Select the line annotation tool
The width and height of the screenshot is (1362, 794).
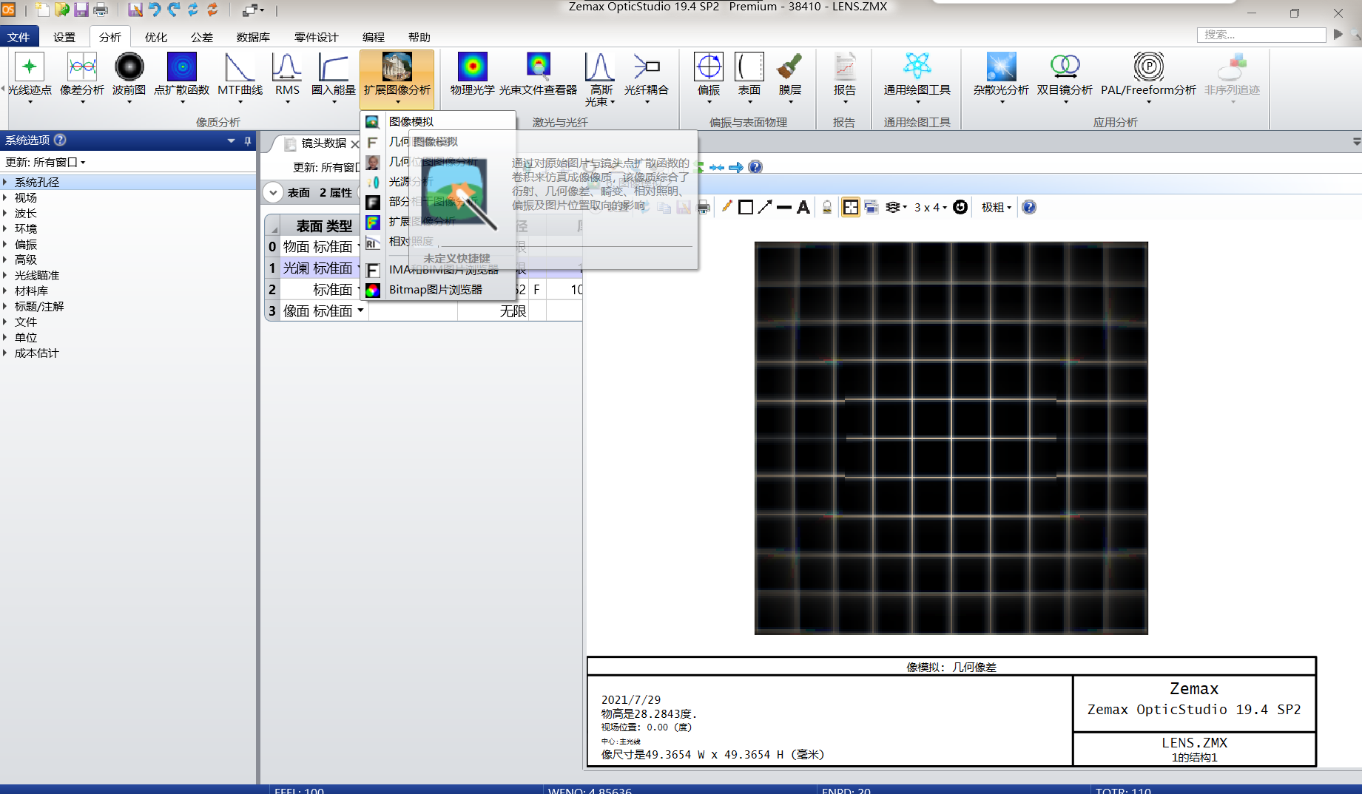point(784,207)
